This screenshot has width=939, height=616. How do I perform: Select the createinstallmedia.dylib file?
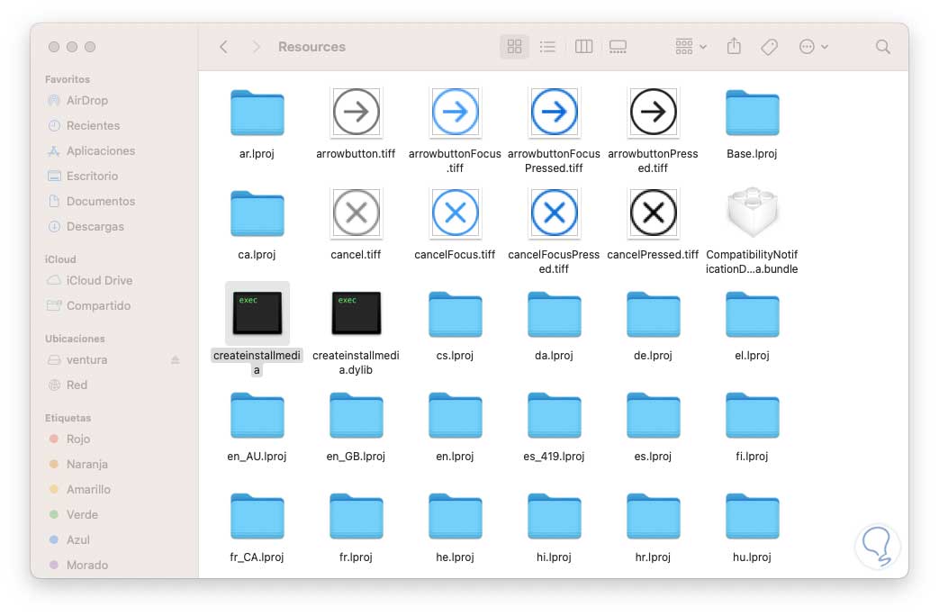(356, 313)
